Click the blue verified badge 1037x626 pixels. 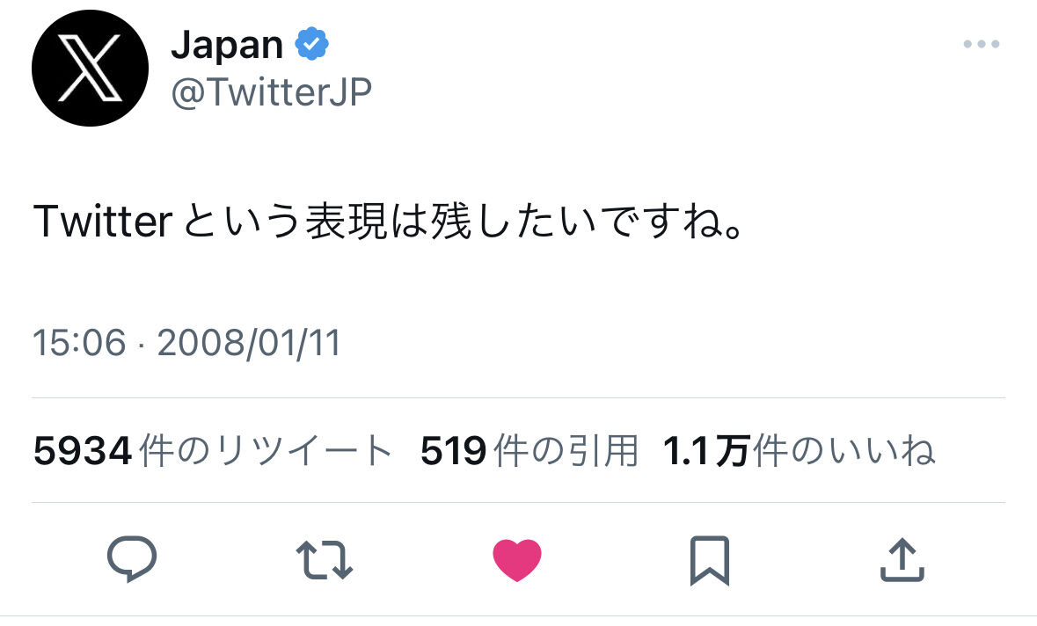click(x=311, y=44)
